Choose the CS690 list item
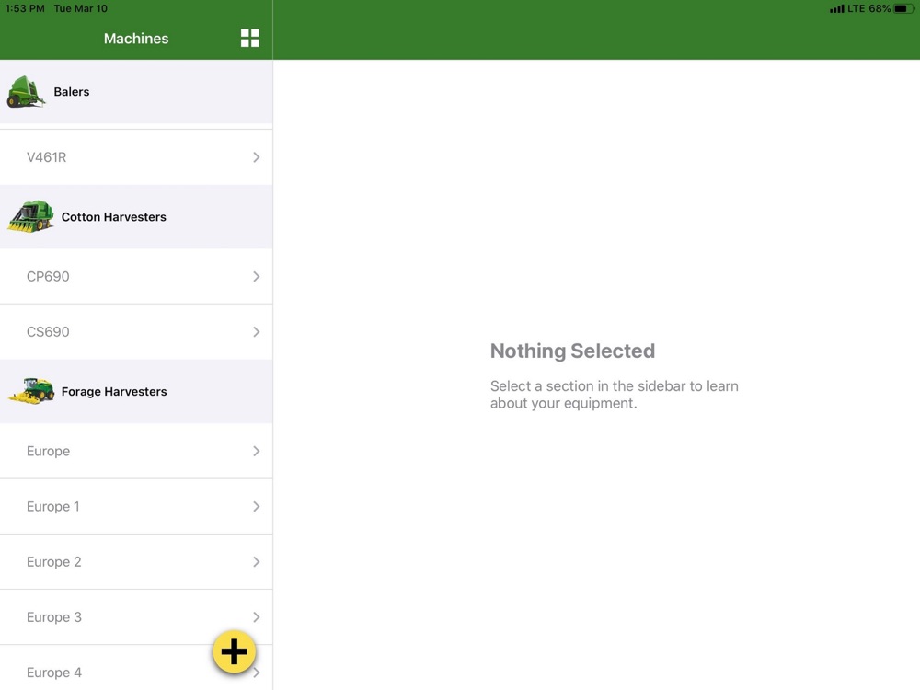920x690 pixels. [x=48, y=331]
